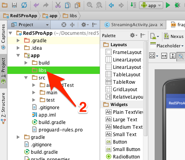Select Plain TextView widget
The image size is (185, 160).
point(124,112)
